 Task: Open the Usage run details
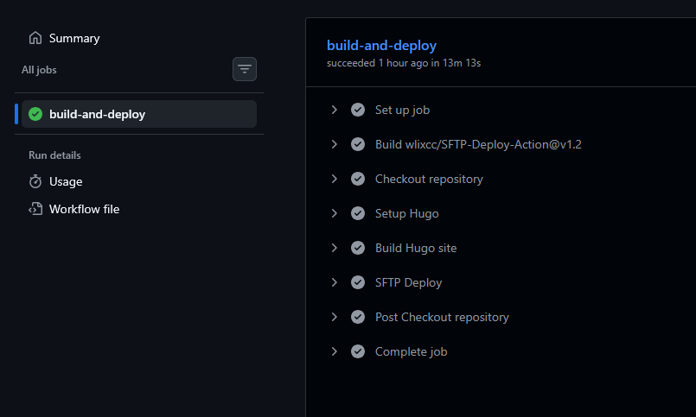66,181
